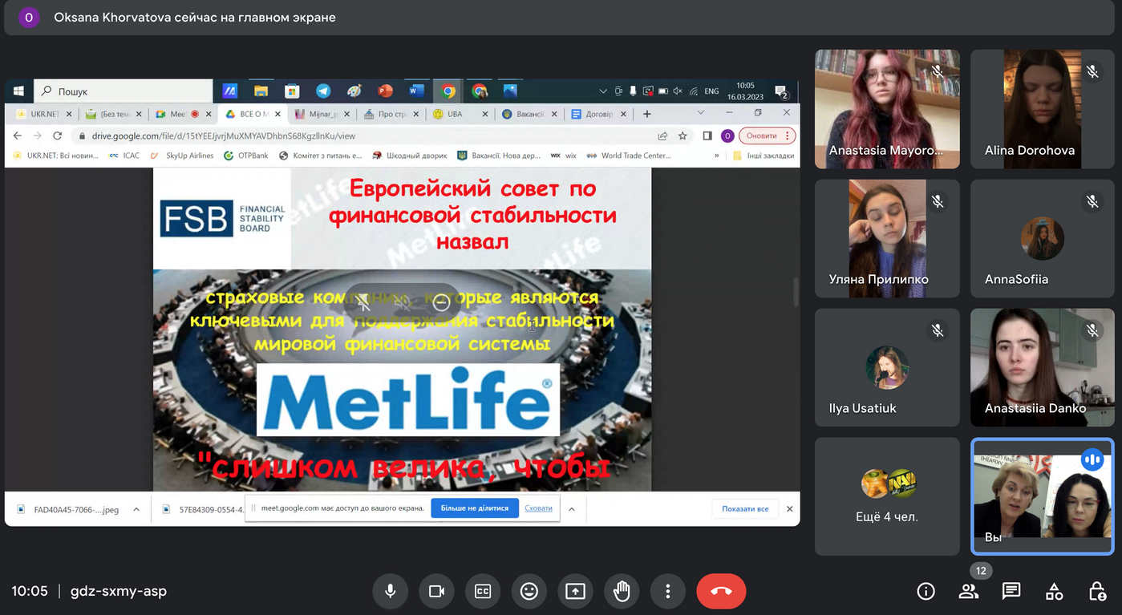
Task: Expand the FAD40A45 jpeg download options chevron
Action: (136, 509)
